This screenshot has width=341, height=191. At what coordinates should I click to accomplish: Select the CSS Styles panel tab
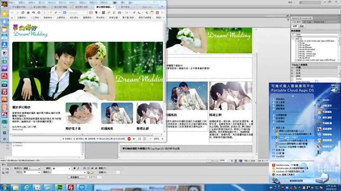296,22
